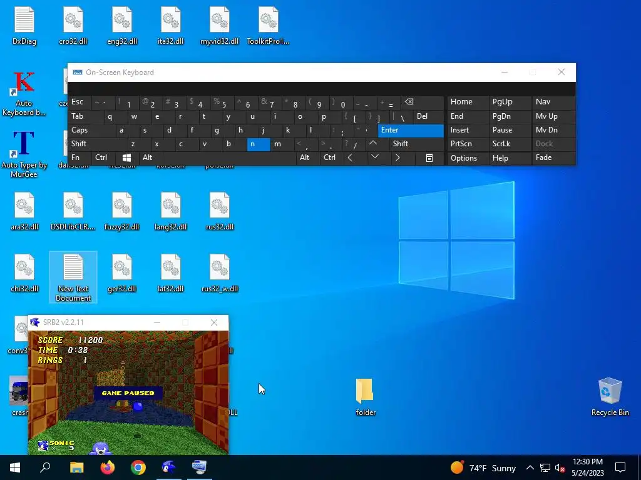Open the desktop folder named folder
This screenshot has width=641, height=480.
[365, 397]
